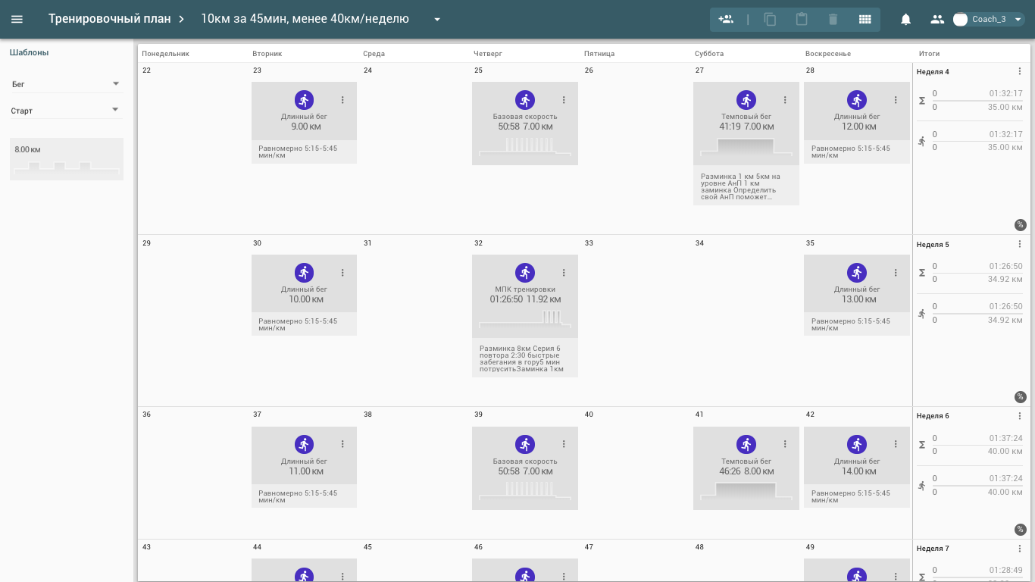This screenshot has width=1035, height=582.
Task: Click day 40 Friday cell number
Action: click(589, 415)
